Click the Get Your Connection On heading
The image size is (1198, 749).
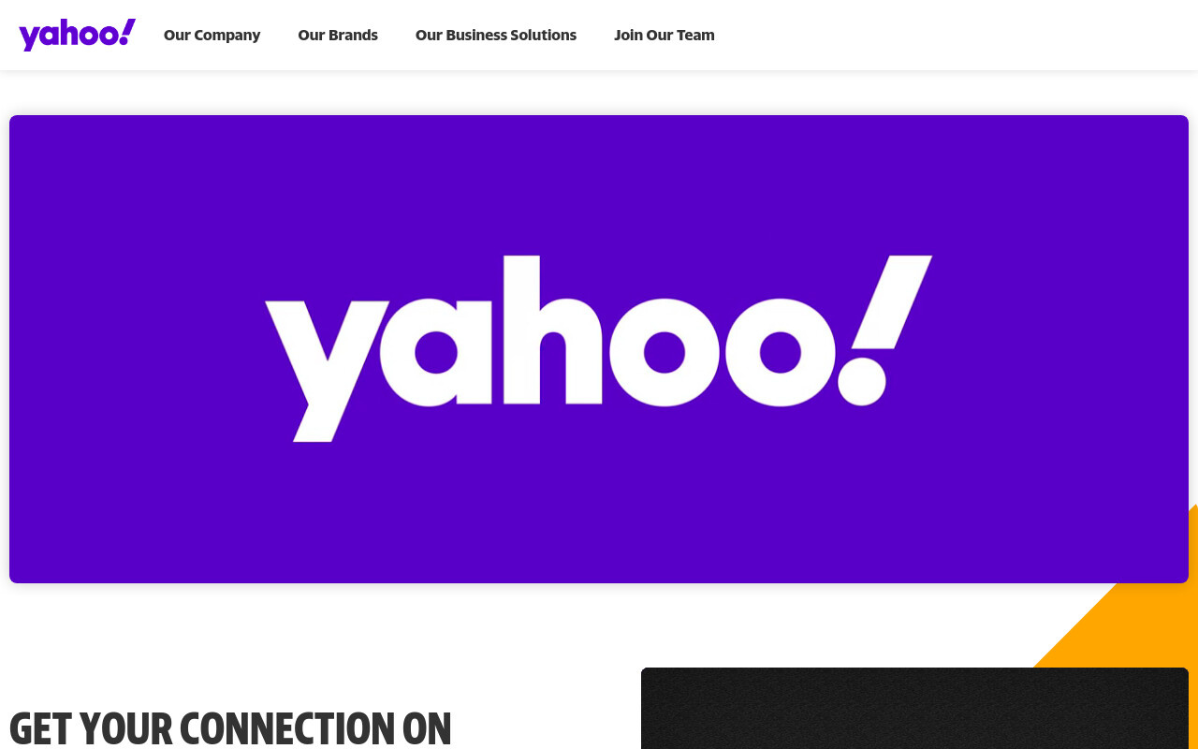(230, 729)
